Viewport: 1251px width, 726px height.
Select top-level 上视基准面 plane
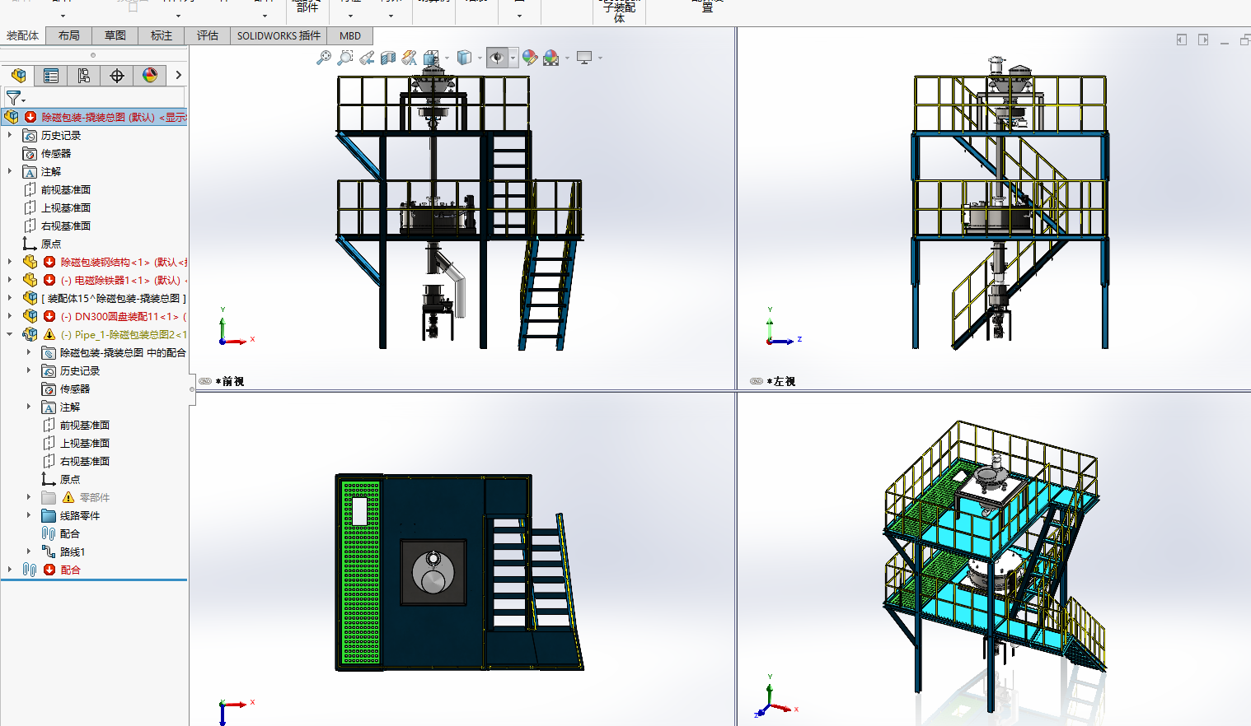click(66, 207)
